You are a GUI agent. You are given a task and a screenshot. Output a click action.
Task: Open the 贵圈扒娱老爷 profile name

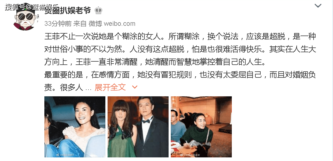pos(67,11)
